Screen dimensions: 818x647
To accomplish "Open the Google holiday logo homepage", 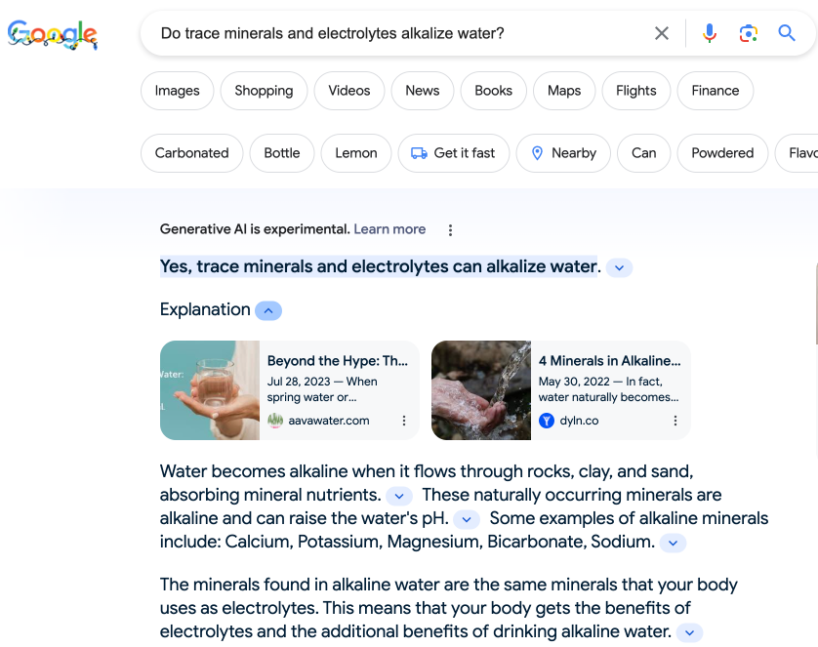I will (53, 34).
